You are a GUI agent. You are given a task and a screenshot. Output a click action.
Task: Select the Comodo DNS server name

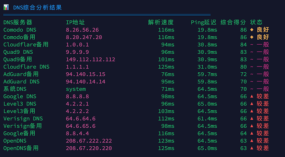point(20,30)
